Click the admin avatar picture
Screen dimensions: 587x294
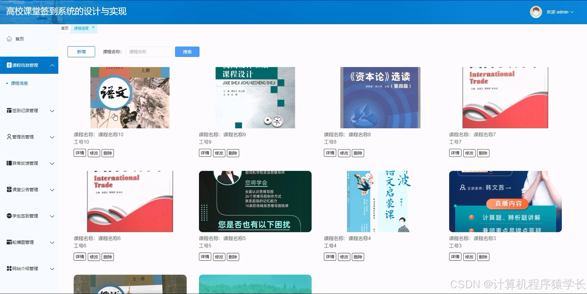[536, 12]
